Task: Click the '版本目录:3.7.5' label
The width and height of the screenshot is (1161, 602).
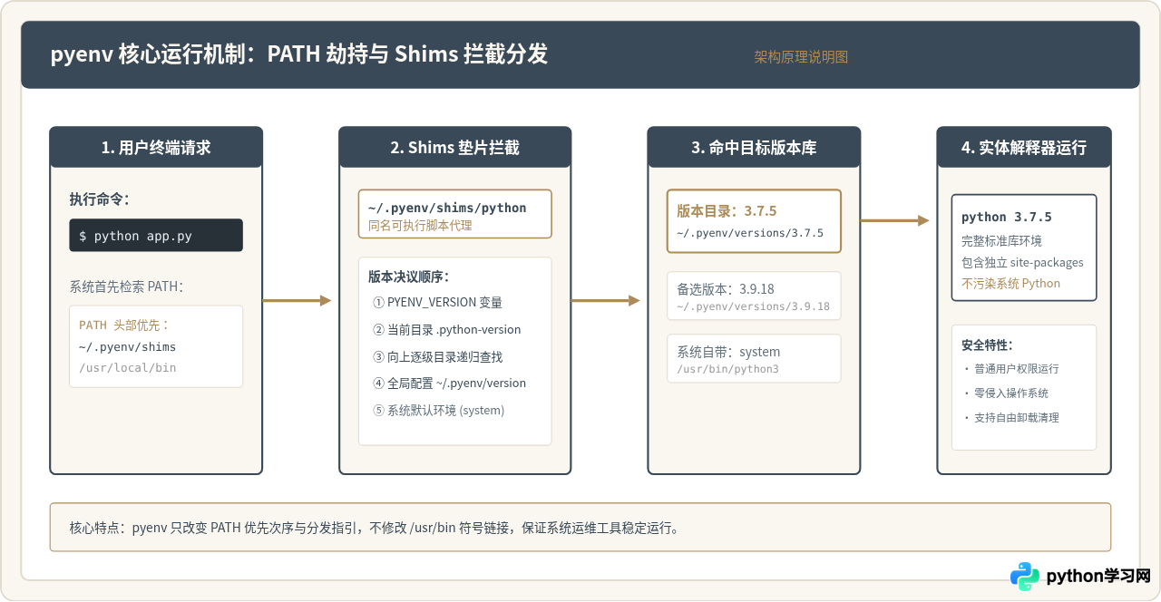Action: [727, 210]
